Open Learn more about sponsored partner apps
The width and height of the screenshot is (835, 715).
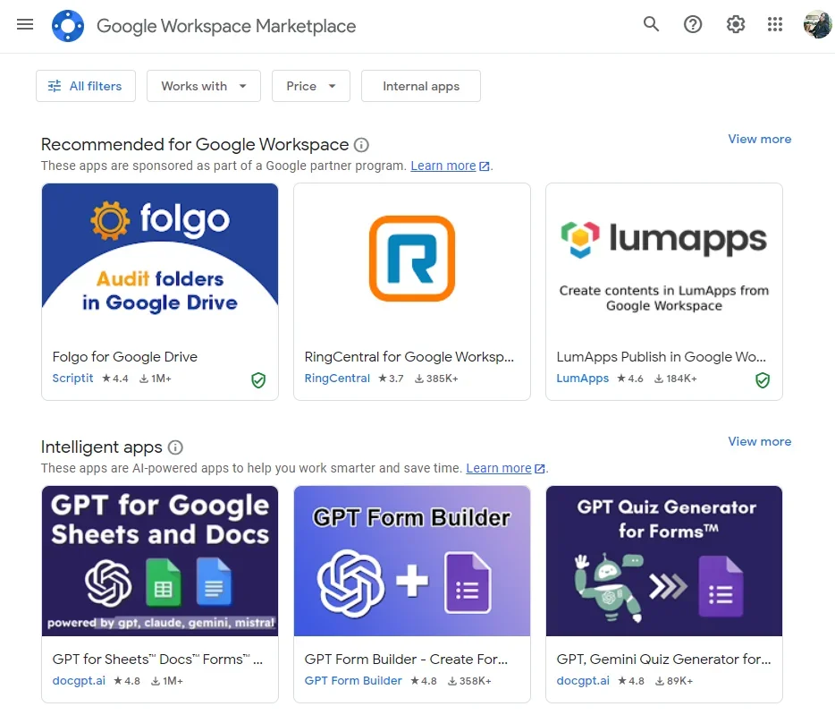coord(443,166)
